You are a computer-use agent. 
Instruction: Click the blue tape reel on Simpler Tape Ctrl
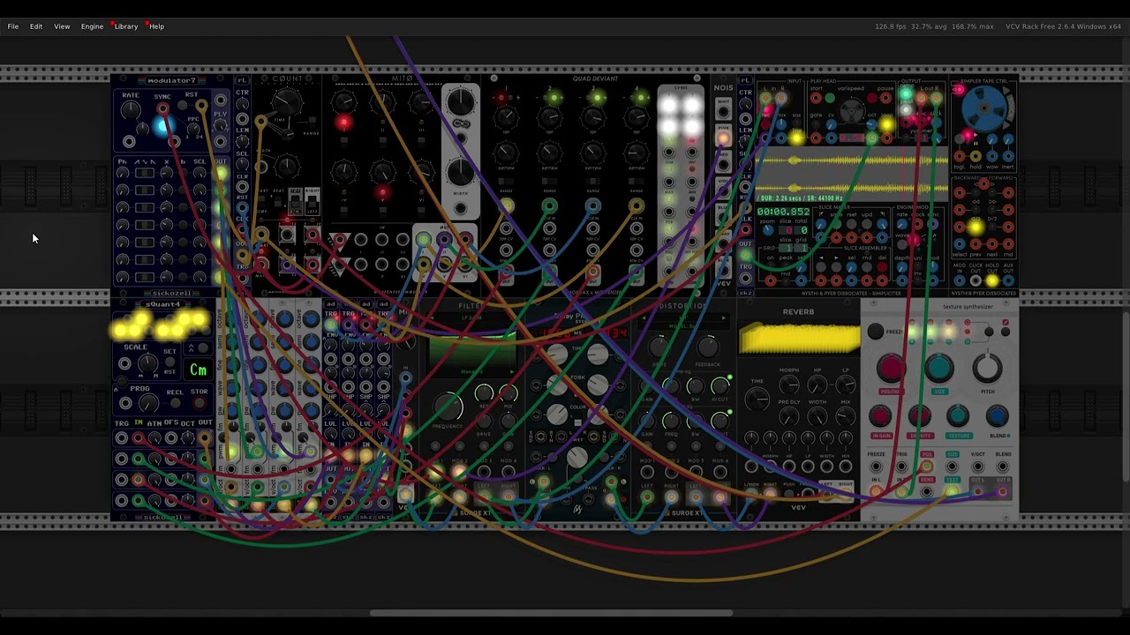tap(983, 108)
